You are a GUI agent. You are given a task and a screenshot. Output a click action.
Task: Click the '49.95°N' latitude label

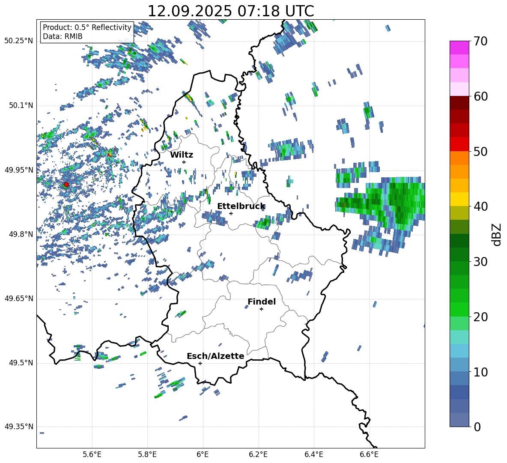(19, 170)
